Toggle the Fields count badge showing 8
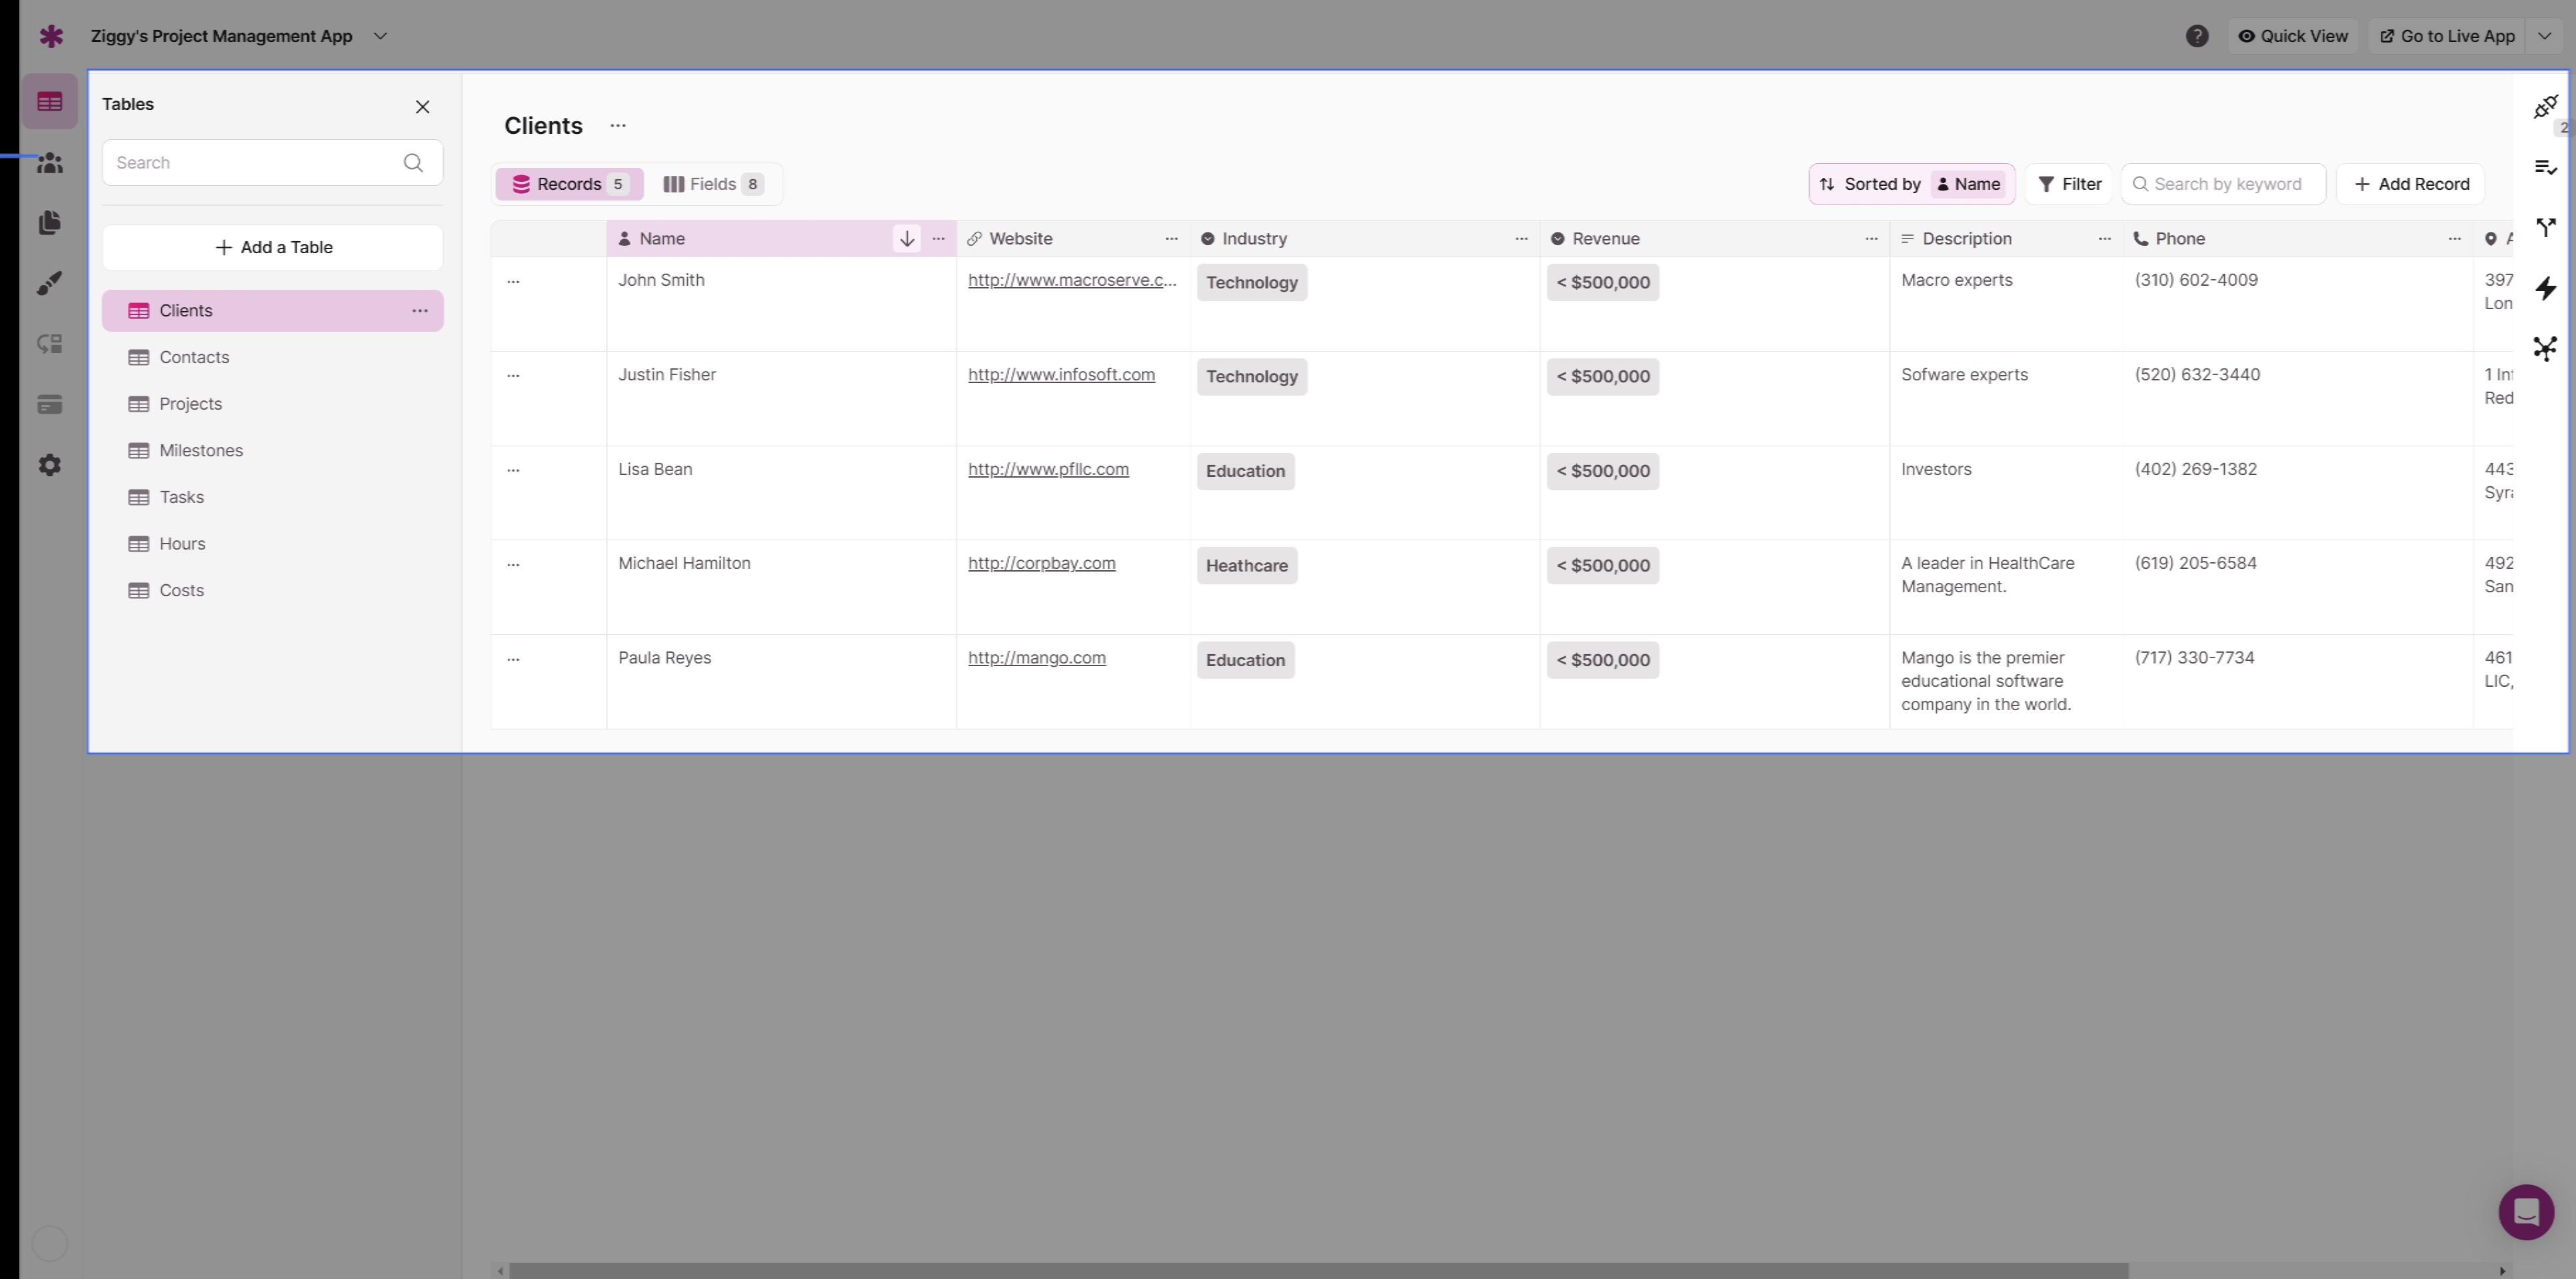The height and width of the screenshot is (1279, 2576). 752,183
